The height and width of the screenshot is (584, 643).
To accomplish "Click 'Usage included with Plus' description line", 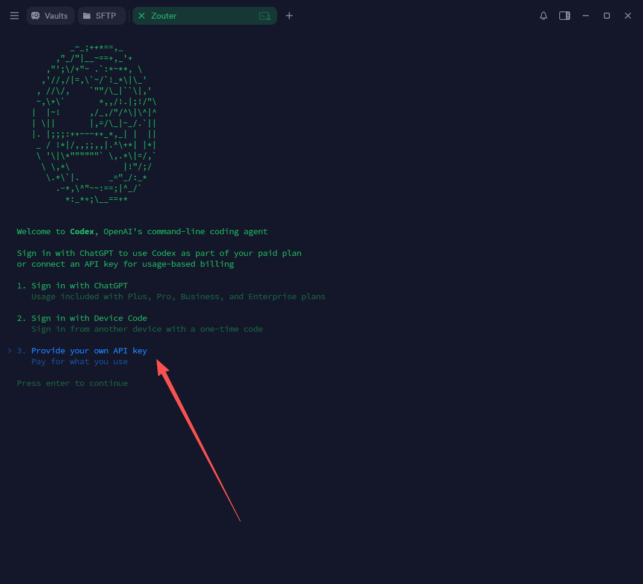I will click(x=178, y=297).
